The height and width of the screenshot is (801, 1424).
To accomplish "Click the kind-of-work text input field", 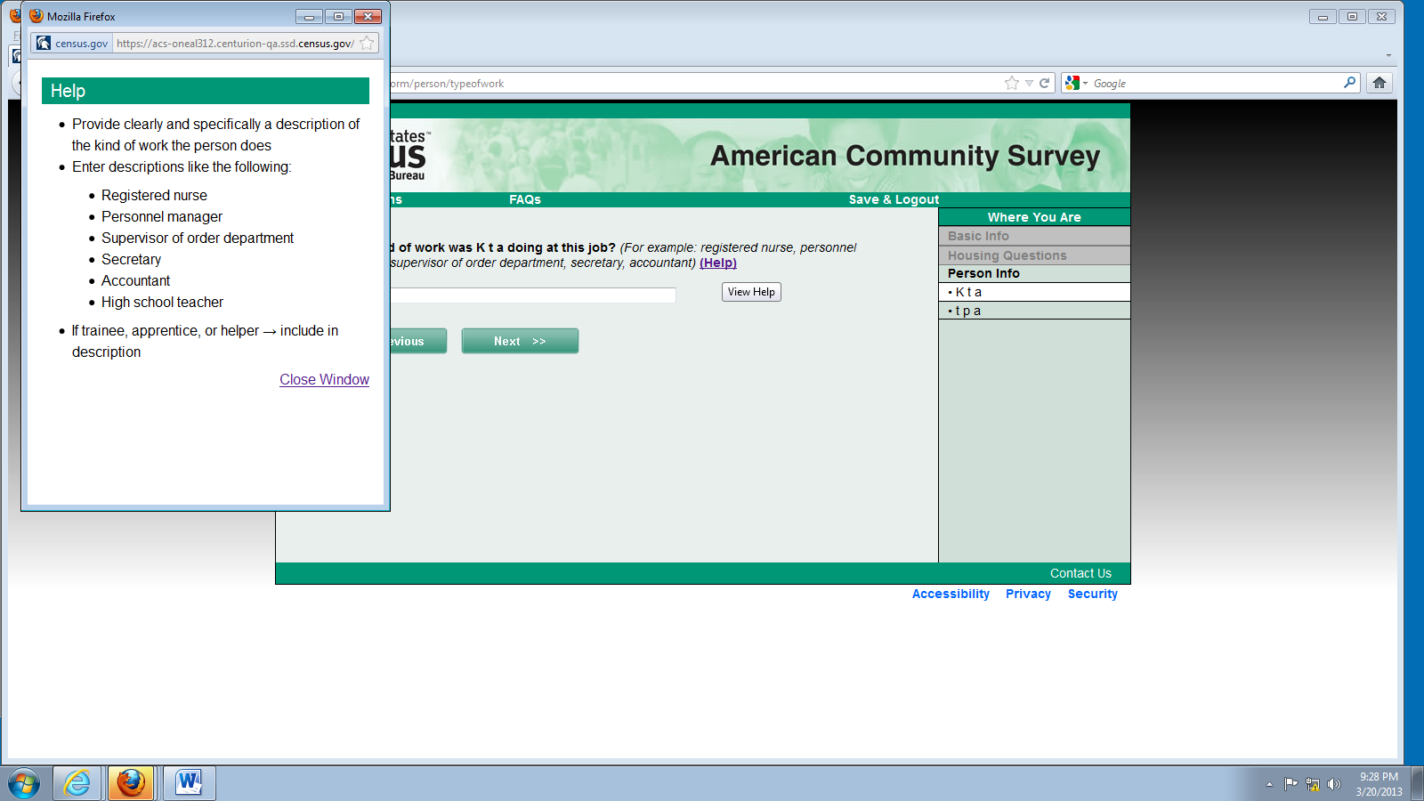I will [532, 295].
